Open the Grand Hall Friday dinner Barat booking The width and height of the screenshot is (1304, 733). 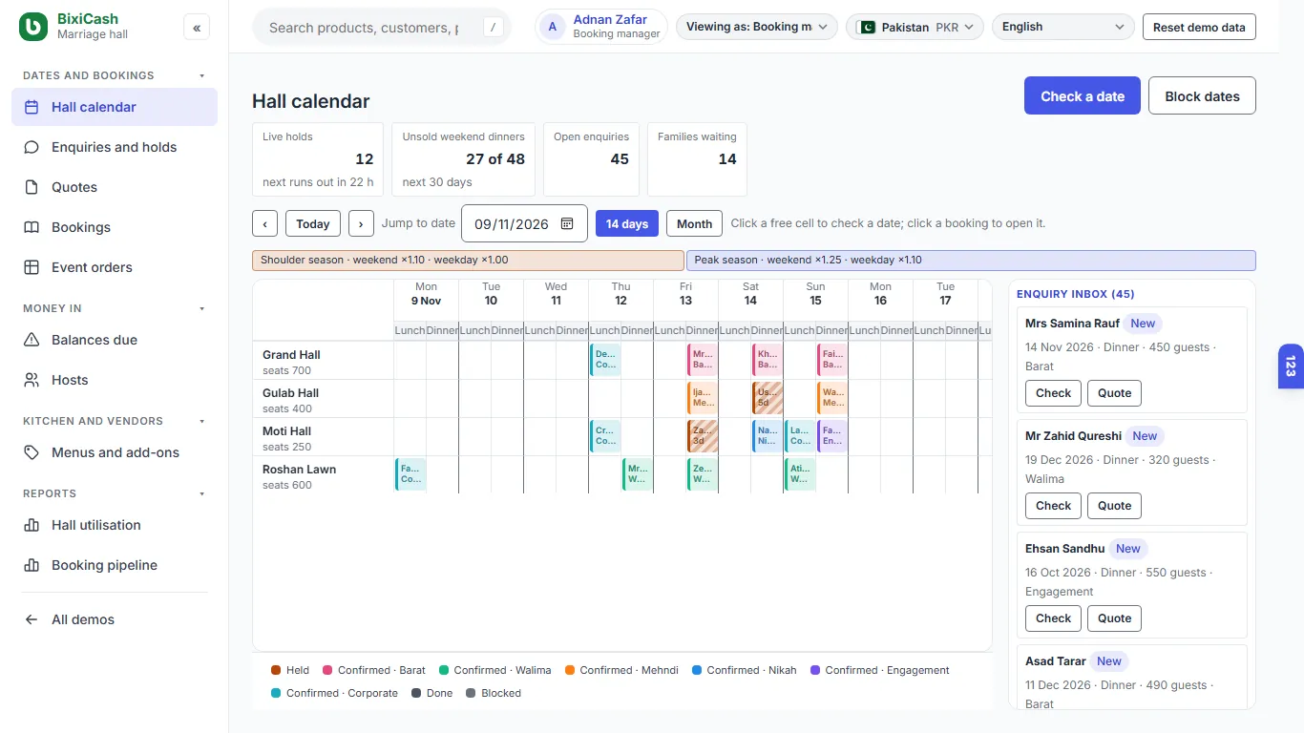(702, 360)
